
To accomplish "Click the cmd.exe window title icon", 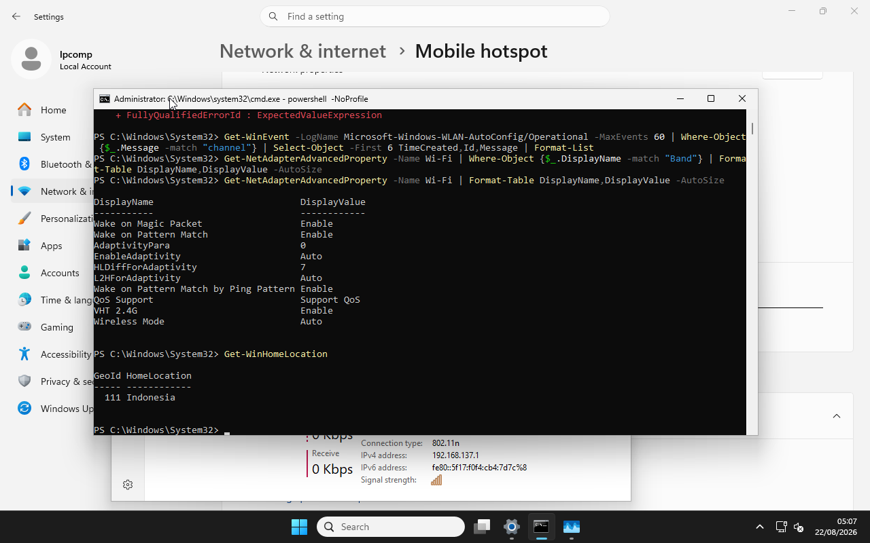I will point(105,99).
